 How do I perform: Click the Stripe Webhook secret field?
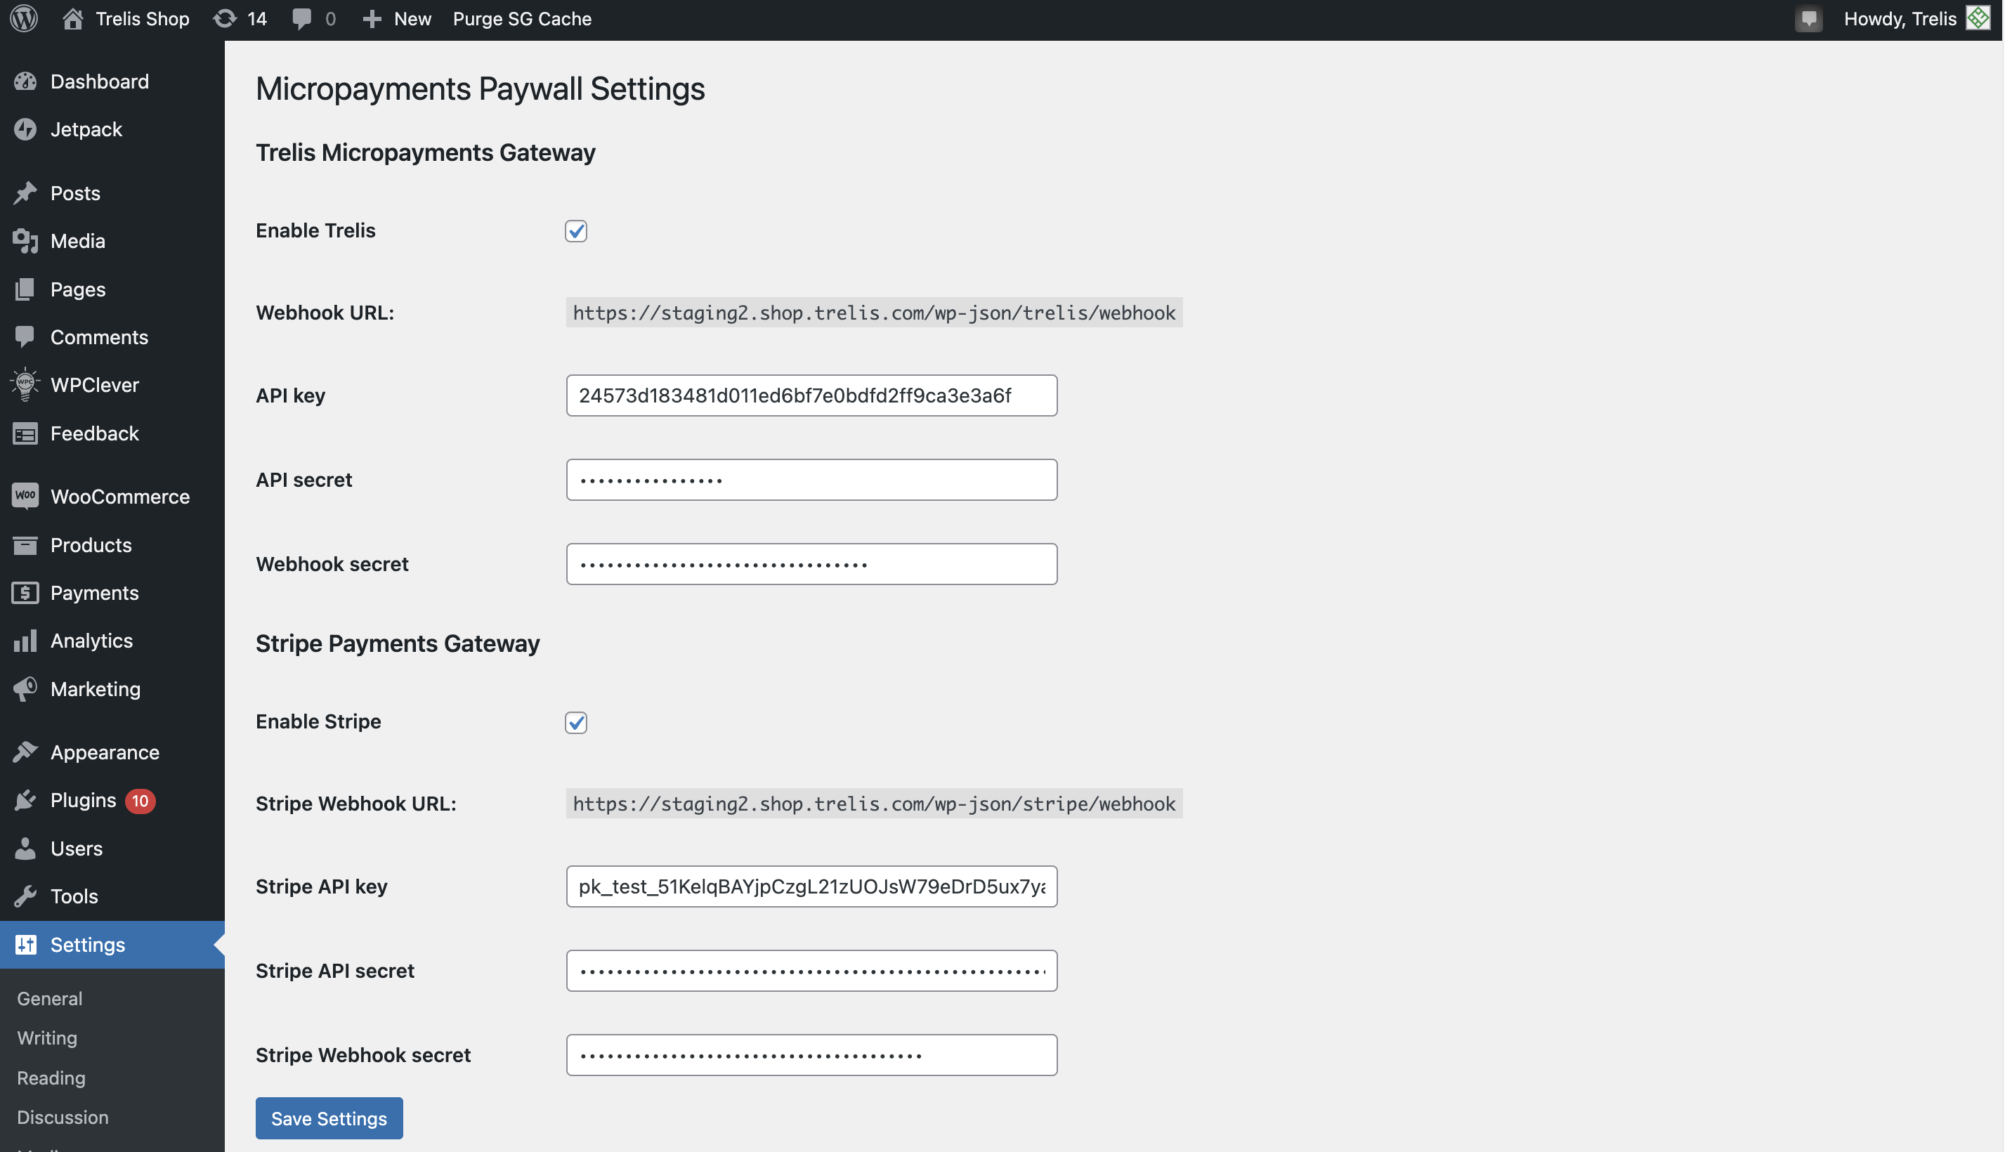click(x=812, y=1054)
